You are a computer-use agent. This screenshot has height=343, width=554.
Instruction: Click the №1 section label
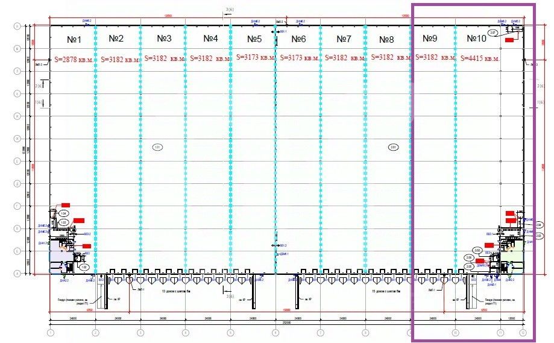[x=74, y=40]
